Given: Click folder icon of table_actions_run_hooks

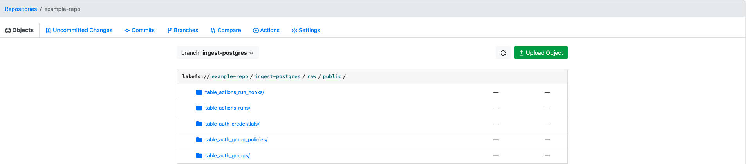Looking at the screenshot, I should pyautogui.click(x=199, y=92).
